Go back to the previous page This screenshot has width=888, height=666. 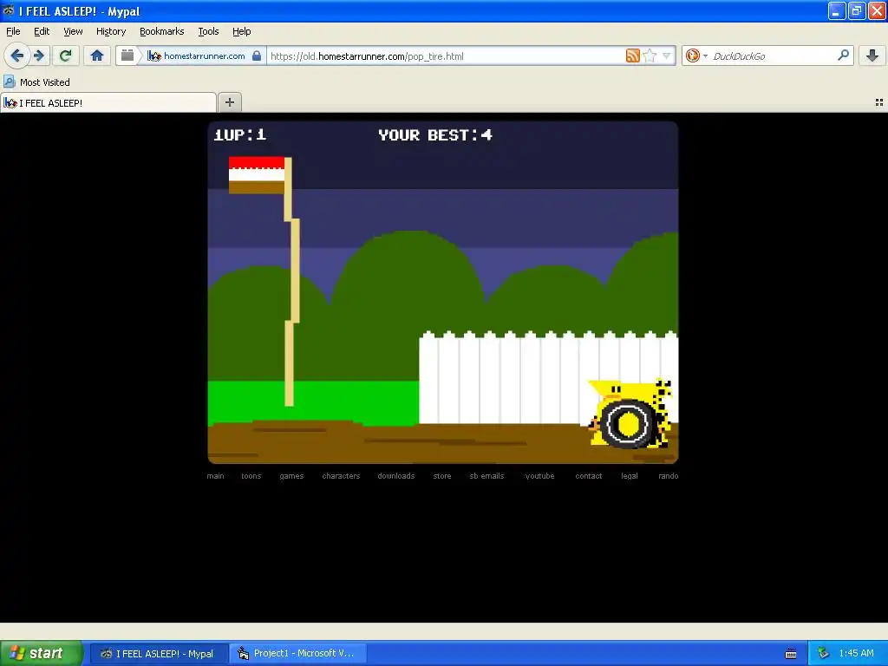coord(17,55)
